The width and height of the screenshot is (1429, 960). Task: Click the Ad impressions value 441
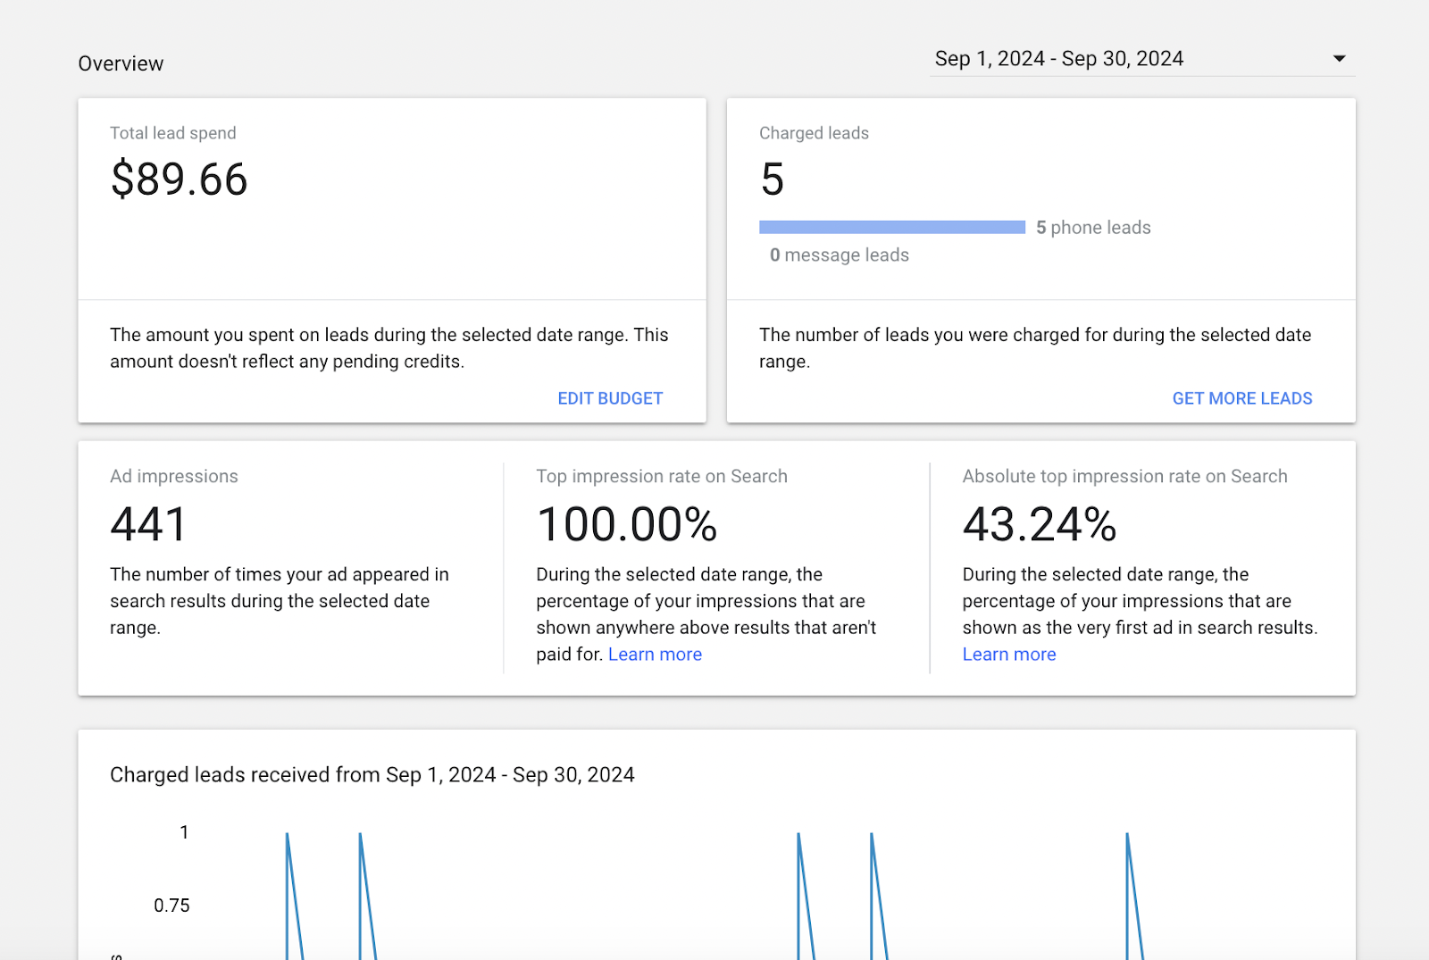148,524
